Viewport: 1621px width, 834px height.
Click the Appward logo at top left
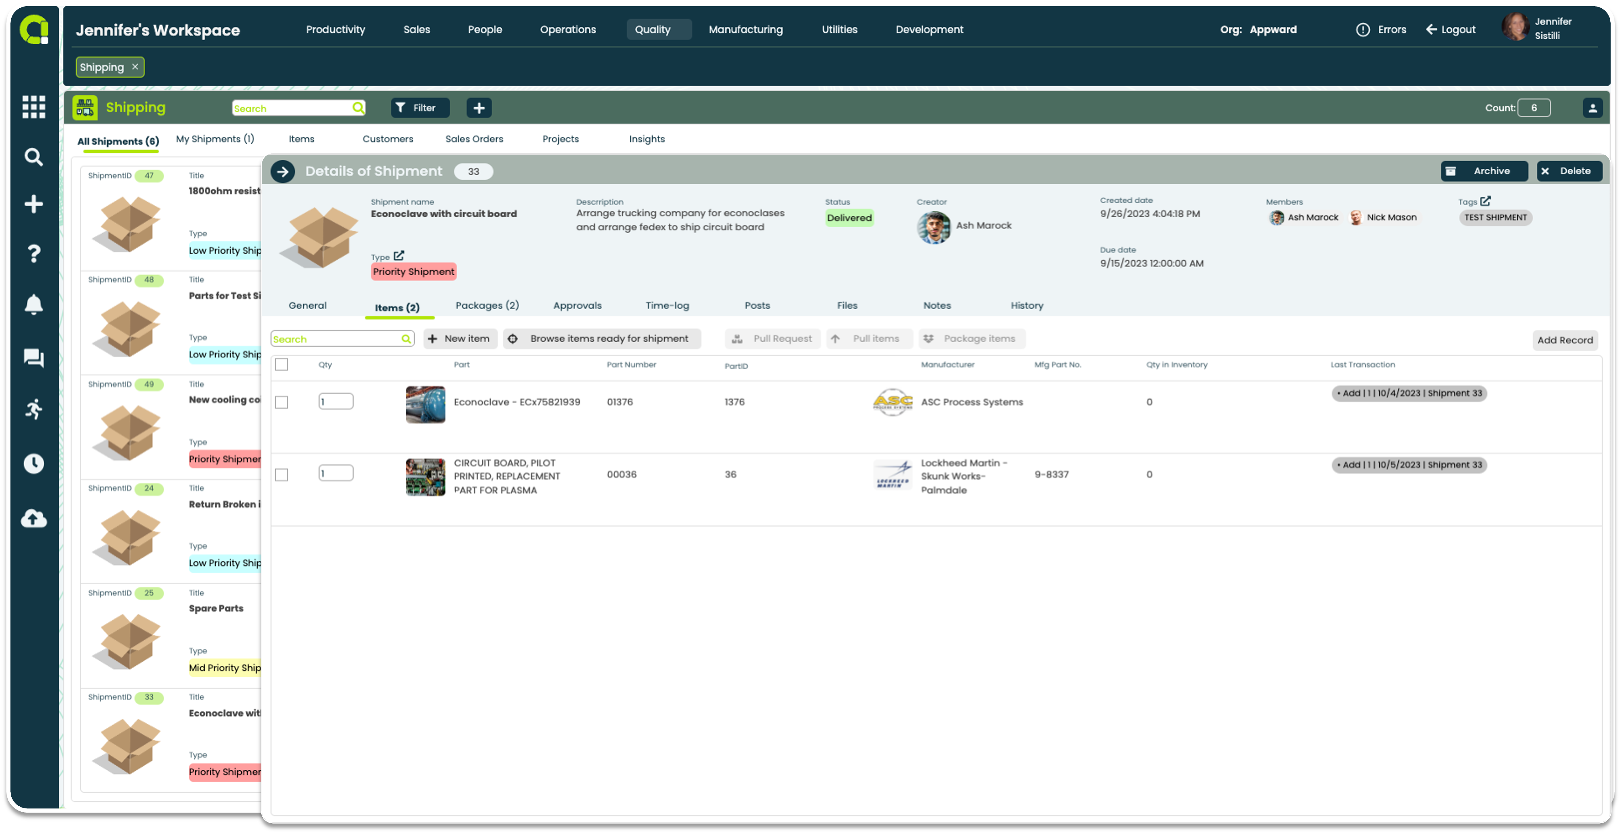[x=33, y=29]
